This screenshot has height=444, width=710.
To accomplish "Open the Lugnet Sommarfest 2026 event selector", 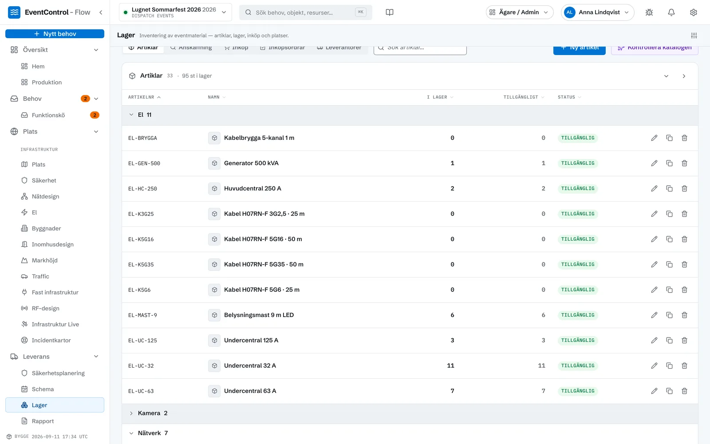I will (x=175, y=12).
